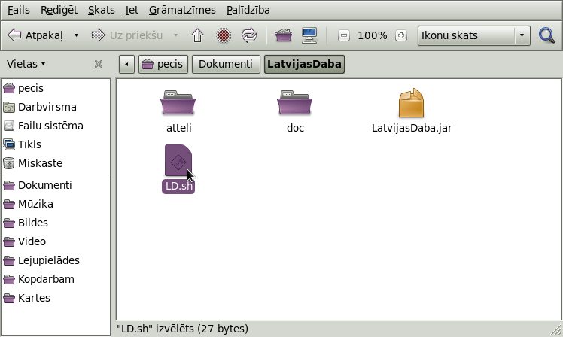
Task: Select pecis in the sidebar
Action: point(56,88)
